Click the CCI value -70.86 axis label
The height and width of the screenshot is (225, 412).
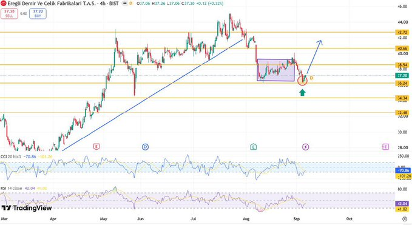403,170
